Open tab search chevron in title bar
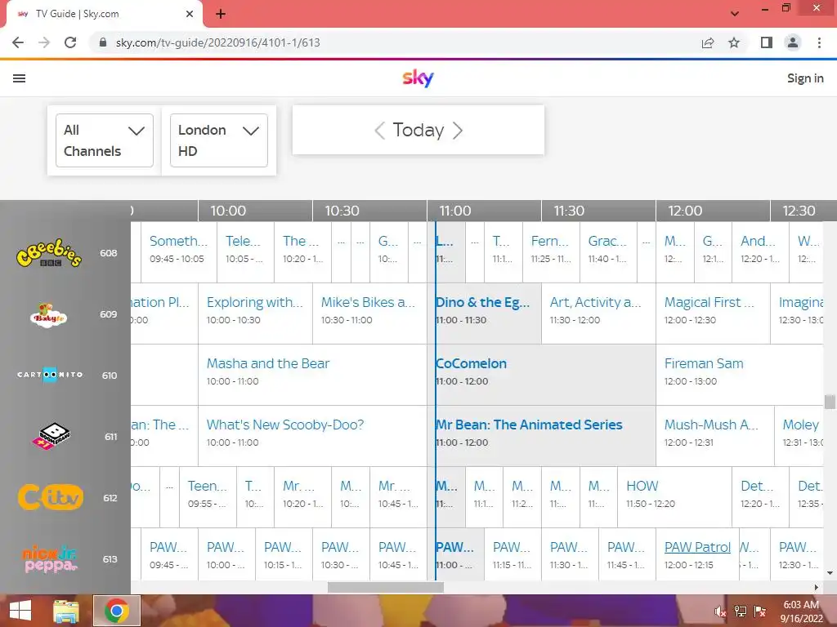The width and height of the screenshot is (837, 627). click(x=735, y=14)
